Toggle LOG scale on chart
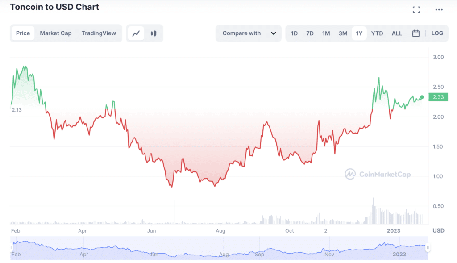The image size is (457, 263). (x=437, y=33)
